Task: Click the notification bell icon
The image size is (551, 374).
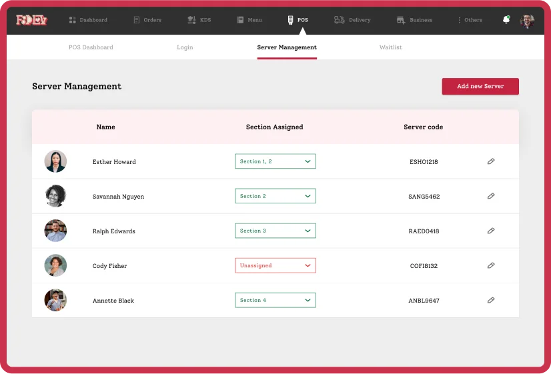Action: (x=506, y=20)
